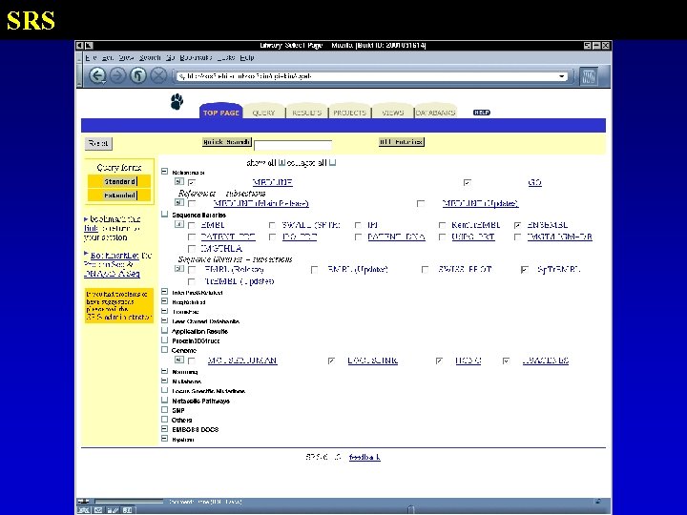Uncheck the LOCUSLINK checkbox
Image resolution: width=687 pixels, height=515 pixels.
click(x=332, y=360)
